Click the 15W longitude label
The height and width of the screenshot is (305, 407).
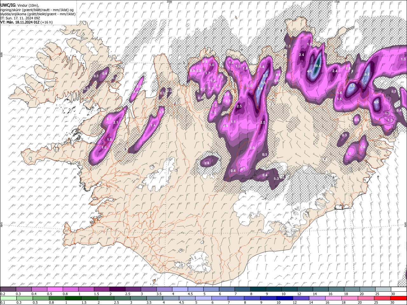[x=337, y=2]
